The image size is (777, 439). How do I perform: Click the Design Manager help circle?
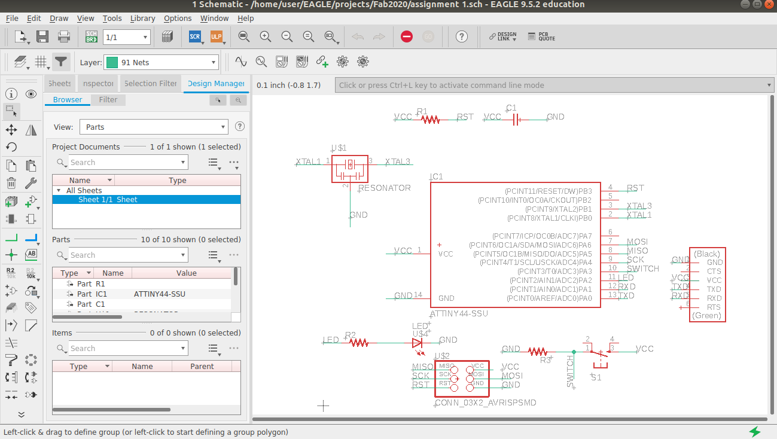tap(240, 127)
